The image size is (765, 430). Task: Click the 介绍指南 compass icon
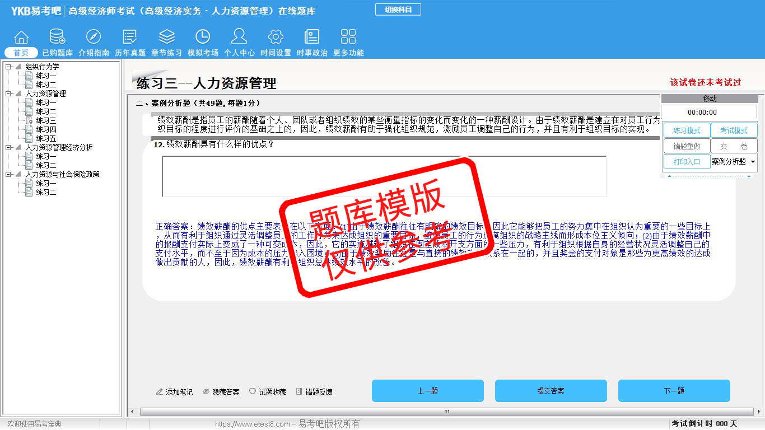coord(94,37)
